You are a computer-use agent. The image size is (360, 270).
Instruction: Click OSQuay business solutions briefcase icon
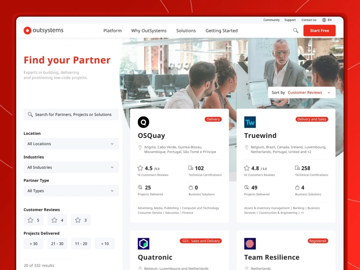[191, 187]
